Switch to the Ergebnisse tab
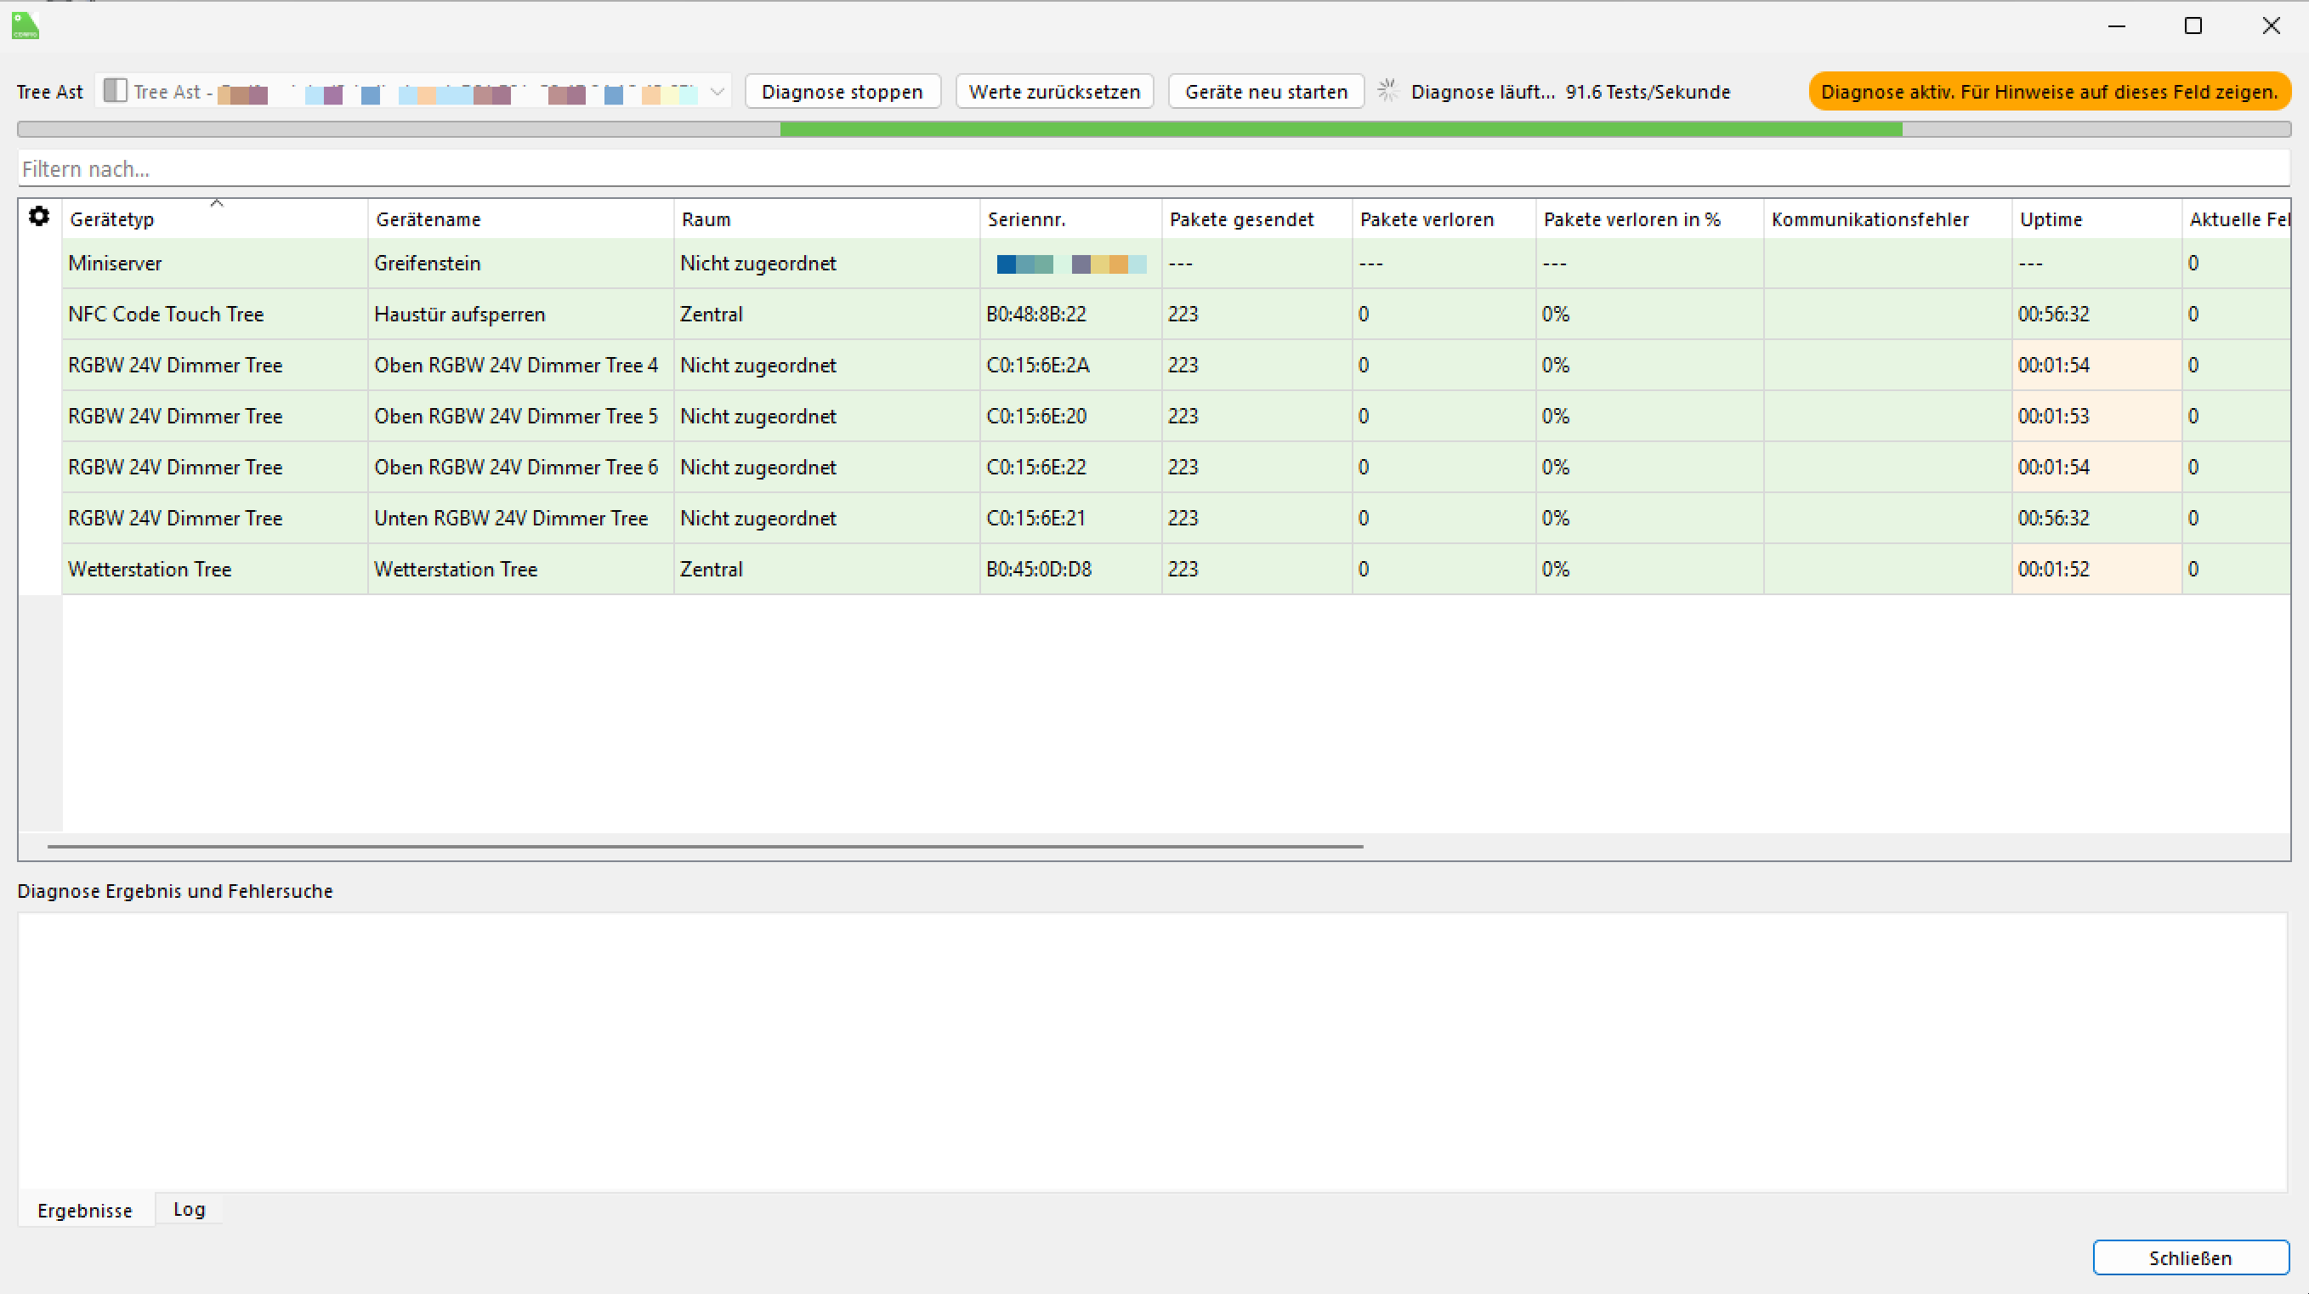This screenshot has width=2309, height=1294. (x=85, y=1211)
